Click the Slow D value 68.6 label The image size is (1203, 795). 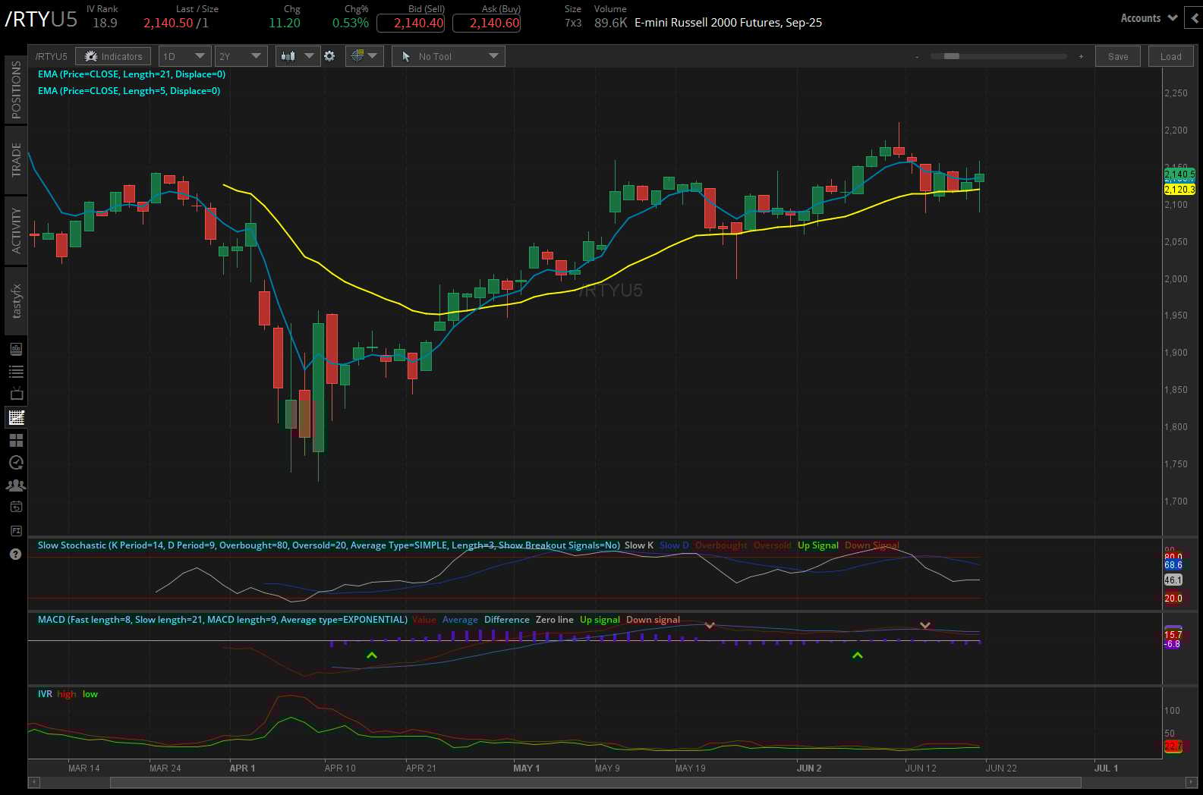coord(1173,565)
